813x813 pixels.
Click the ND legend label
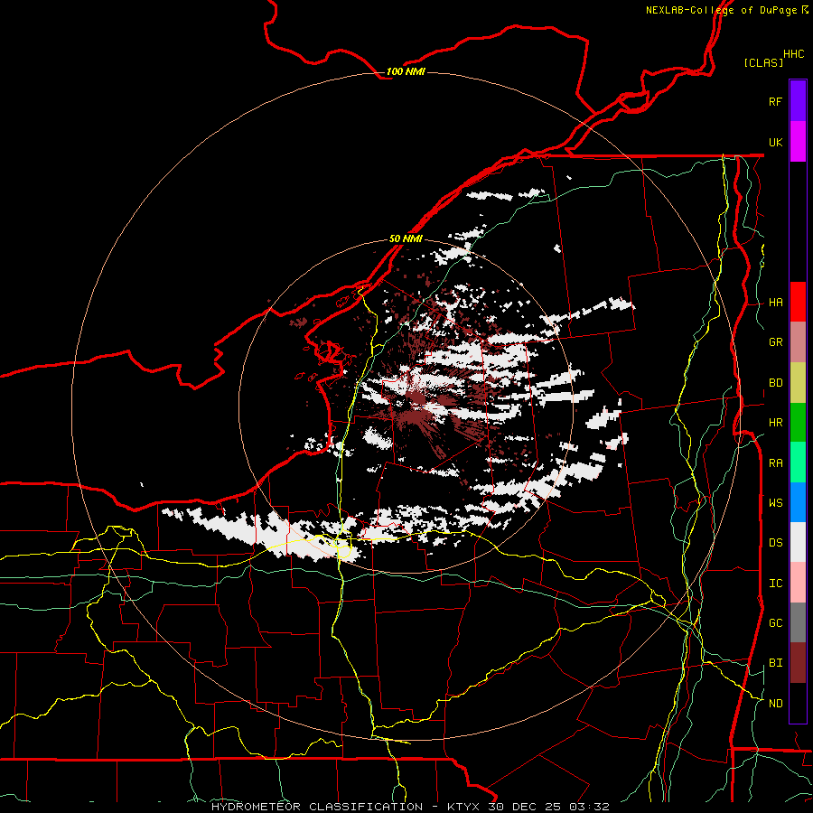click(775, 704)
